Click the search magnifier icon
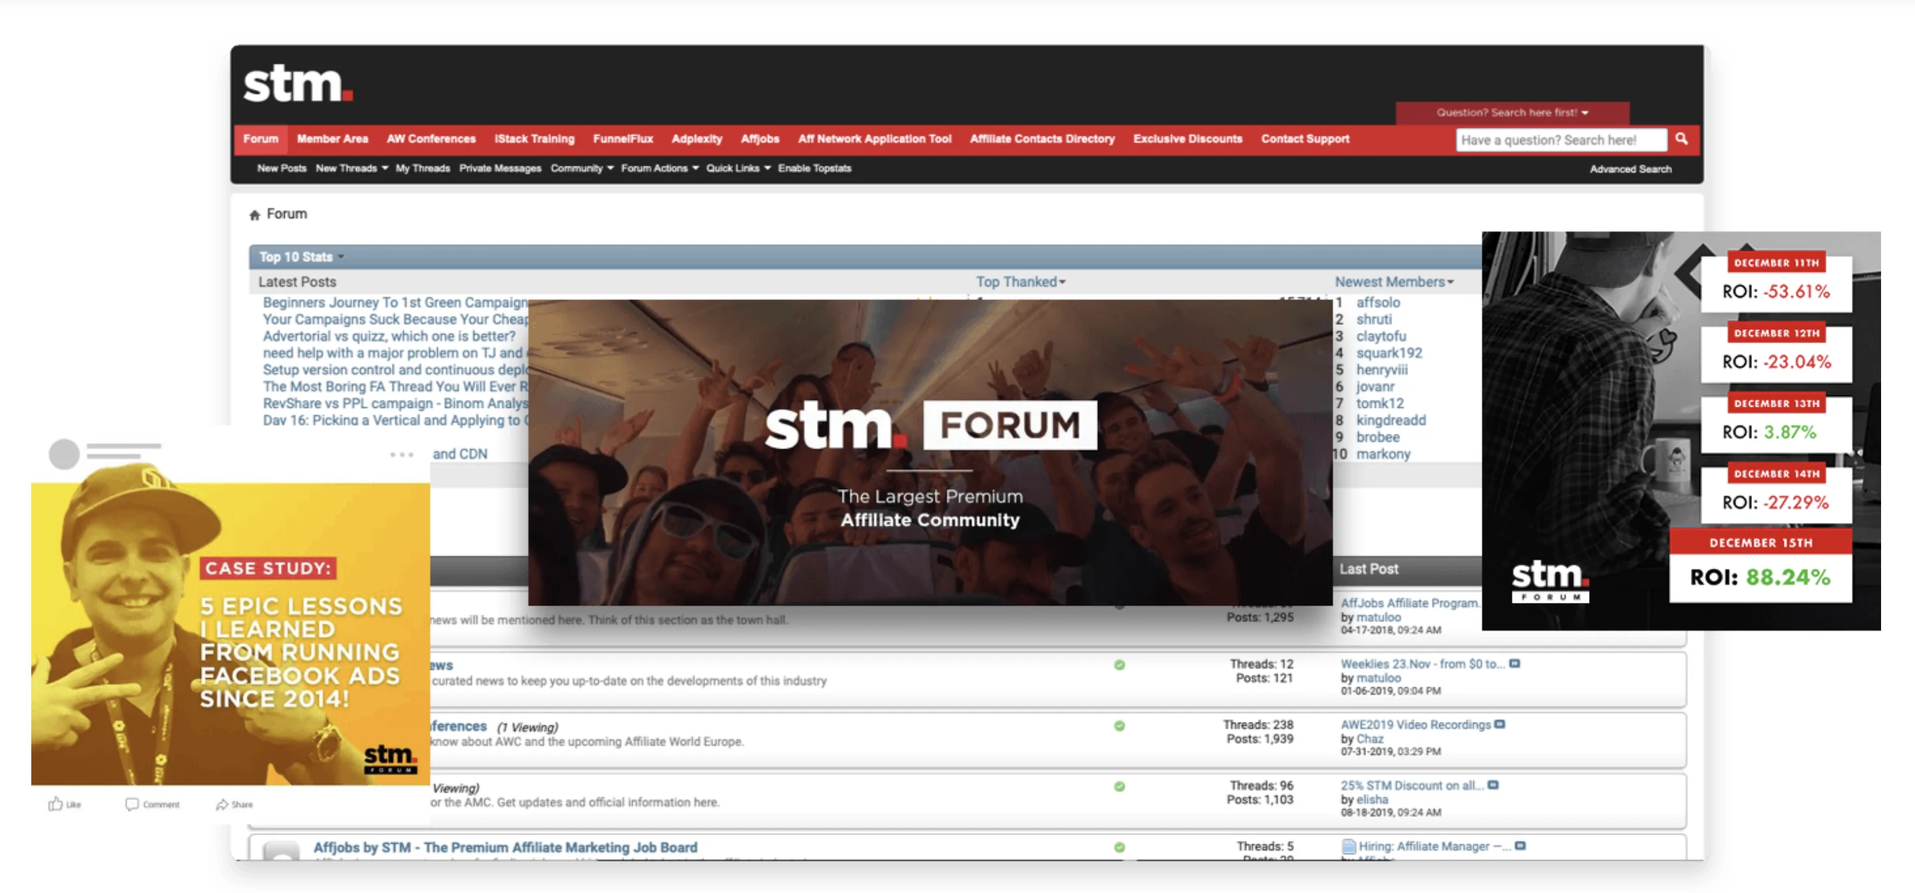Image resolution: width=1915 pixels, height=893 pixels. pyautogui.click(x=1681, y=139)
